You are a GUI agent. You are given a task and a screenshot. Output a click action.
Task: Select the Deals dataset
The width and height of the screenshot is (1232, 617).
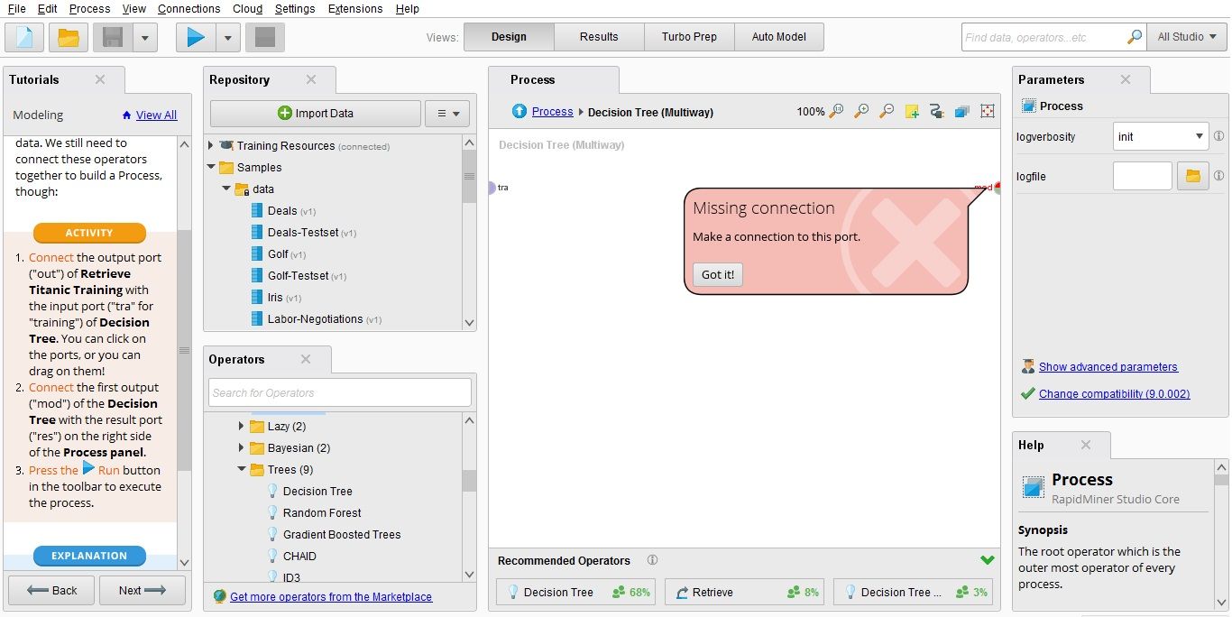tap(282, 210)
